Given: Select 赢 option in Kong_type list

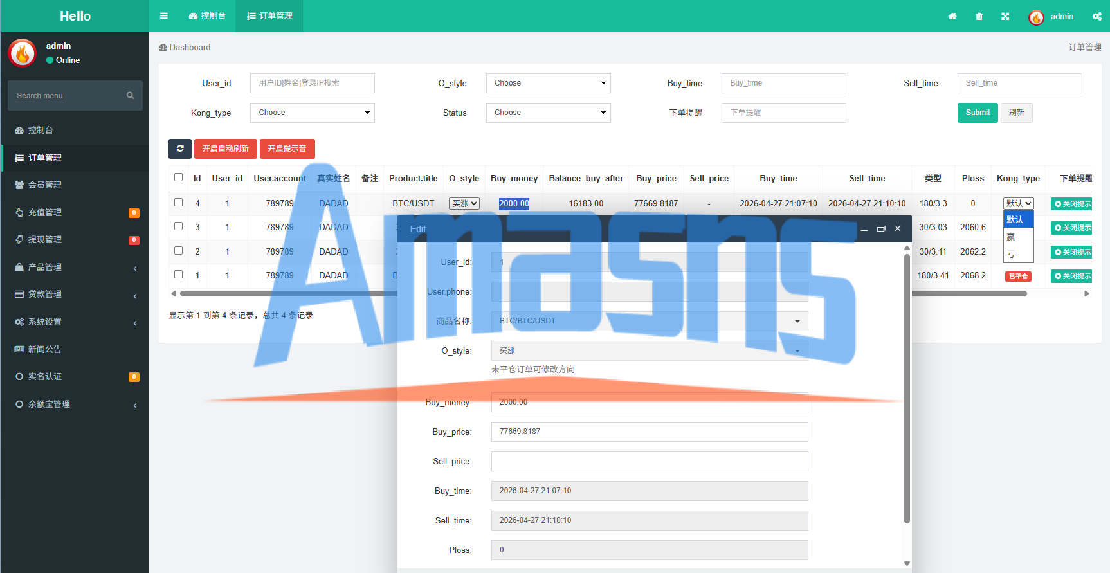Looking at the screenshot, I should 1019,237.
